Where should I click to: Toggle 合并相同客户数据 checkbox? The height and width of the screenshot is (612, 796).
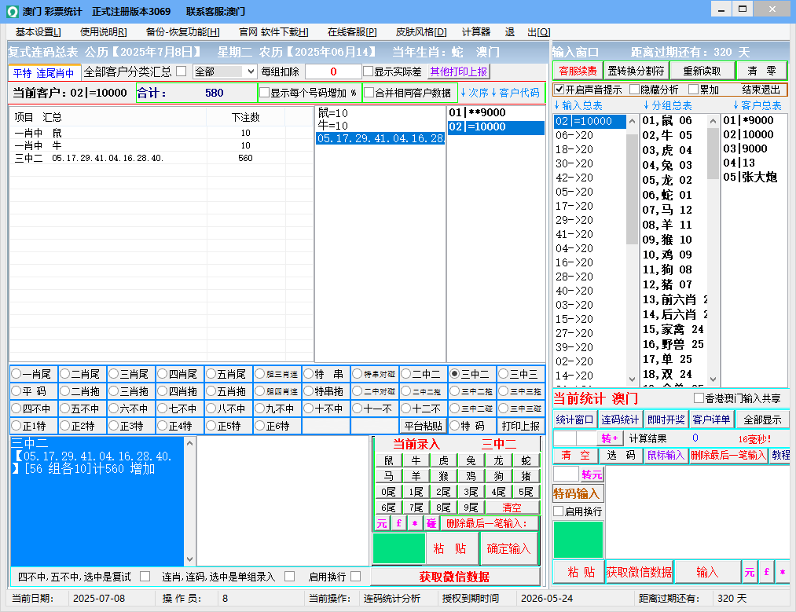[369, 93]
